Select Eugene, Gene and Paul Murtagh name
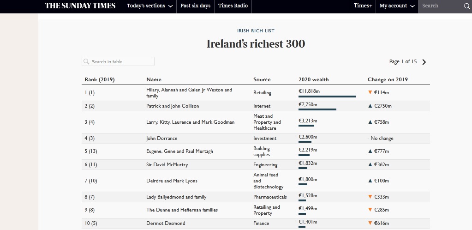The width and height of the screenshot is (472, 230). point(179,151)
